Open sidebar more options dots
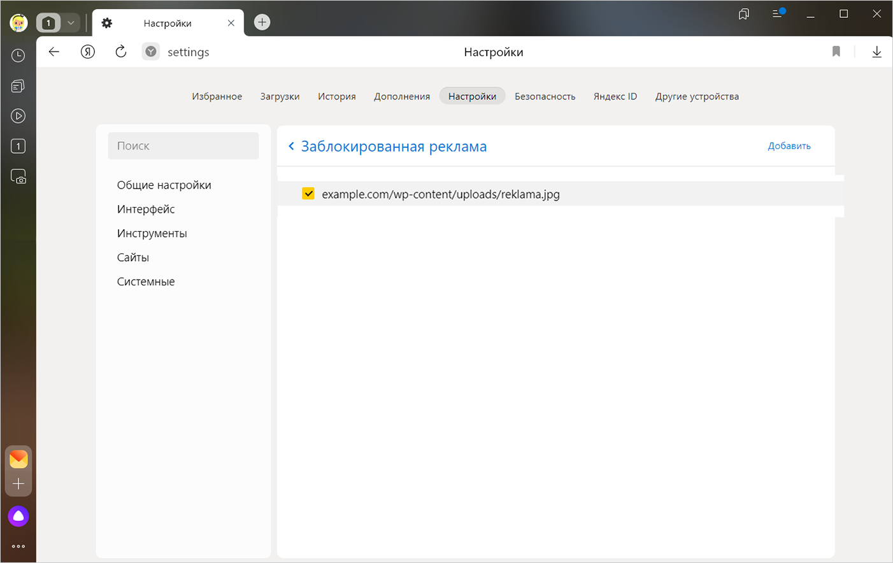 (x=18, y=546)
